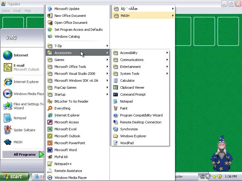This screenshot has width=242, height=181.
Task: Open Calculator from the Accessories menu
Action: 140,81
